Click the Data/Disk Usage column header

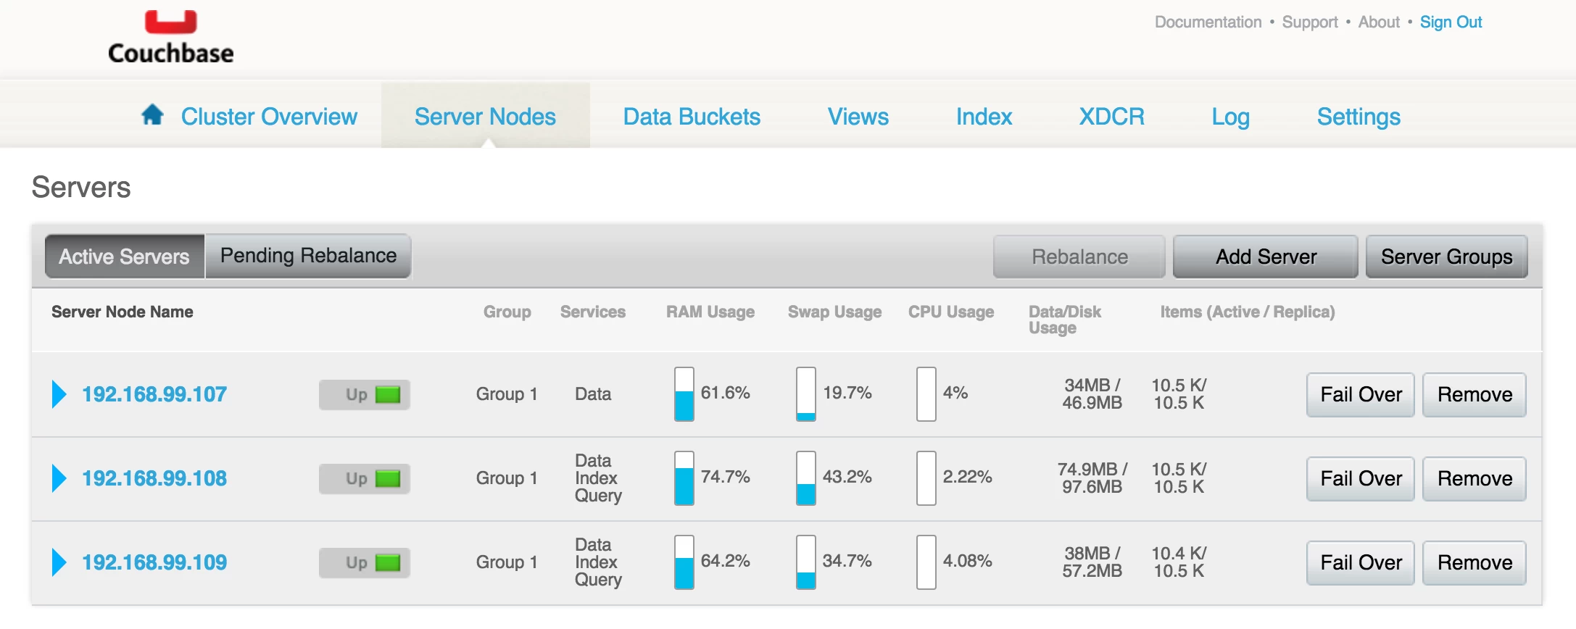coord(1065,320)
